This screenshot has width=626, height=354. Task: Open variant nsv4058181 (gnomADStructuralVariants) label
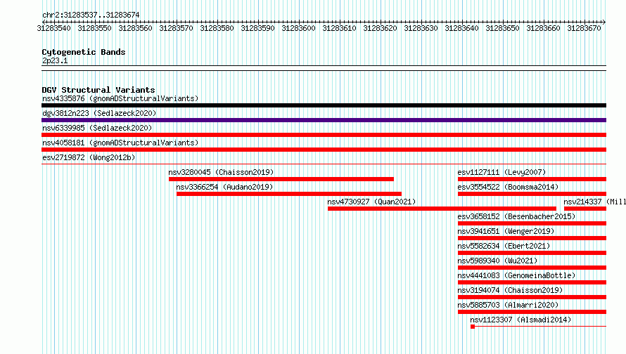(120, 143)
